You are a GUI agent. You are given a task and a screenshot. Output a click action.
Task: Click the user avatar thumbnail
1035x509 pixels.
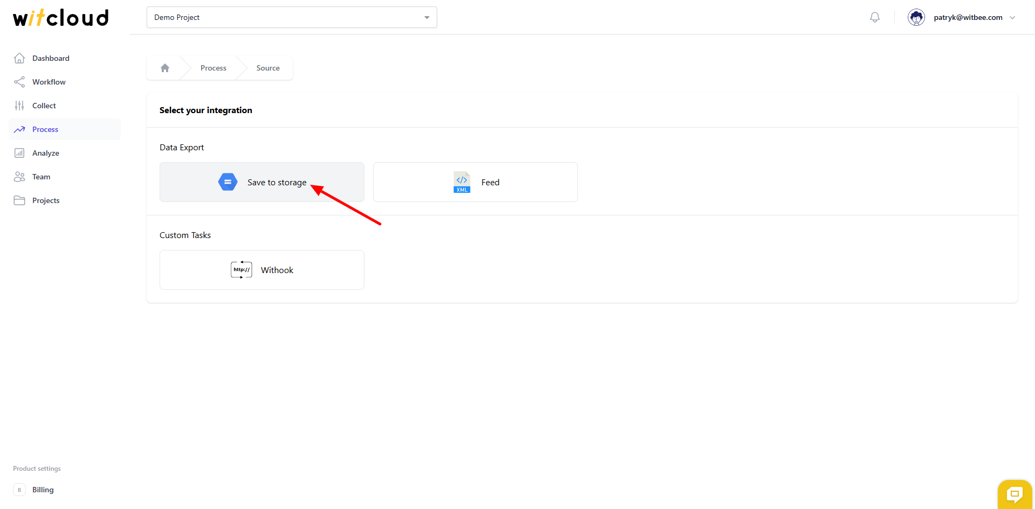(916, 17)
